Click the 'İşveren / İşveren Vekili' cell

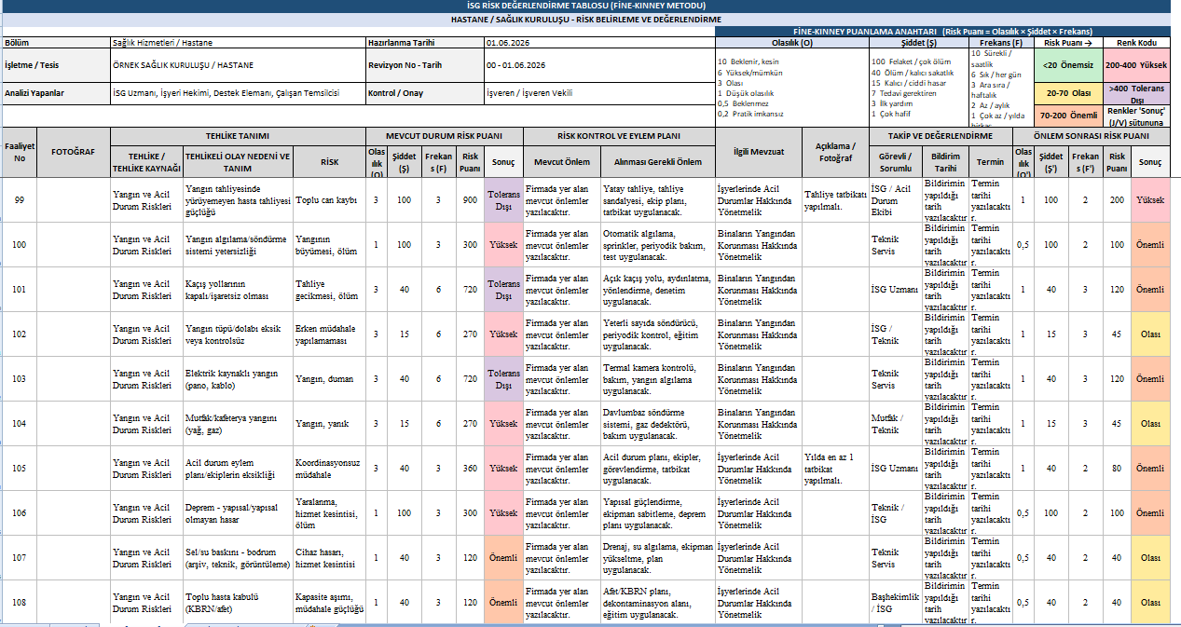pyautogui.click(x=598, y=93)
